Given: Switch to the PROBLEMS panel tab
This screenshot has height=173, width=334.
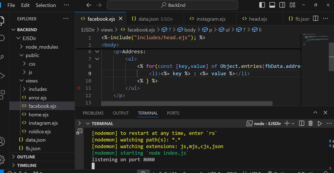Looking at the screenshot, I should click(93, 113).
